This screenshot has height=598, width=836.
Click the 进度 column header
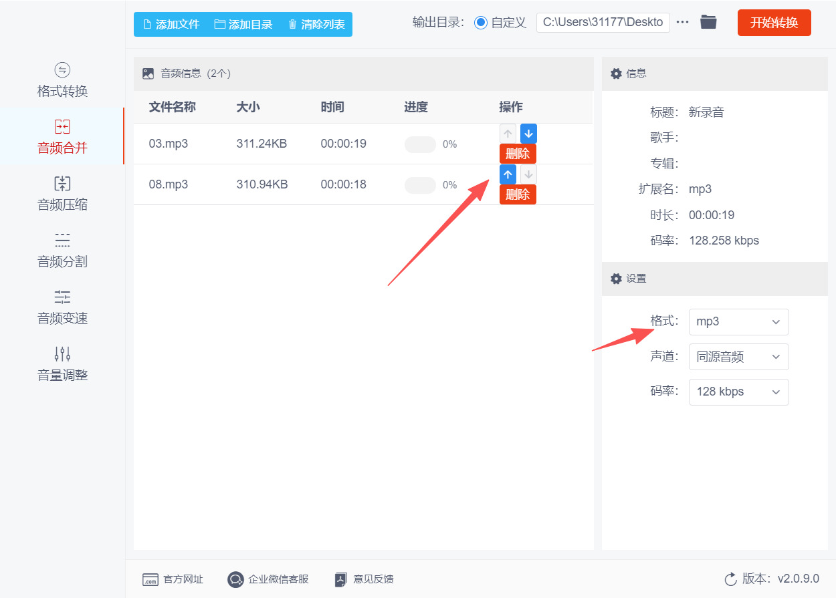(416, 107)
